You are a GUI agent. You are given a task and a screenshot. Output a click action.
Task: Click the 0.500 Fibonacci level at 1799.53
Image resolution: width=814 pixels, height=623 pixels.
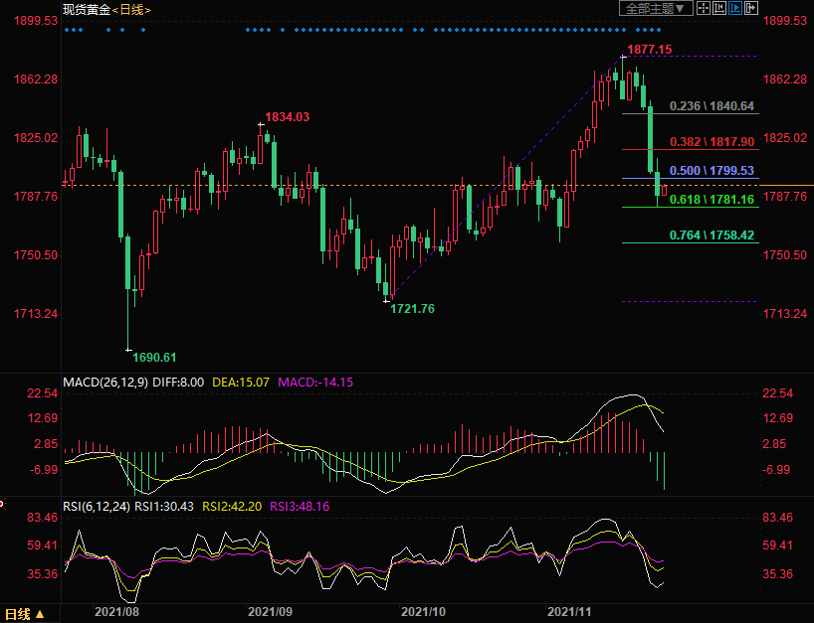[712, 171]
